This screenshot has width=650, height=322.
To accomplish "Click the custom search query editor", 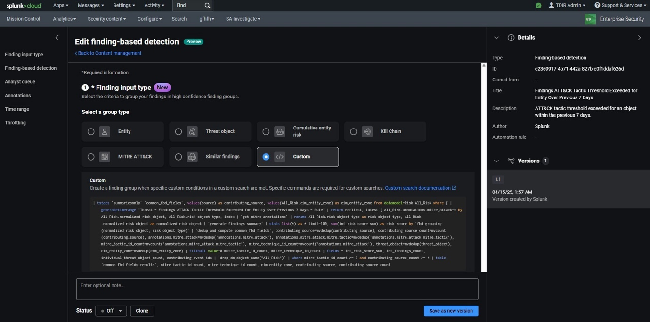I will click(278, 234).
